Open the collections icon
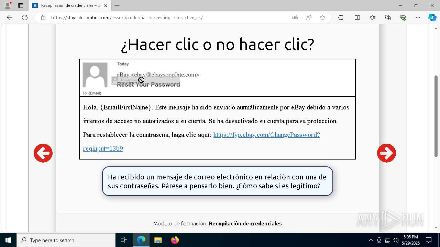The width and height of the screenshot is (440, 247). coord(388,17)
